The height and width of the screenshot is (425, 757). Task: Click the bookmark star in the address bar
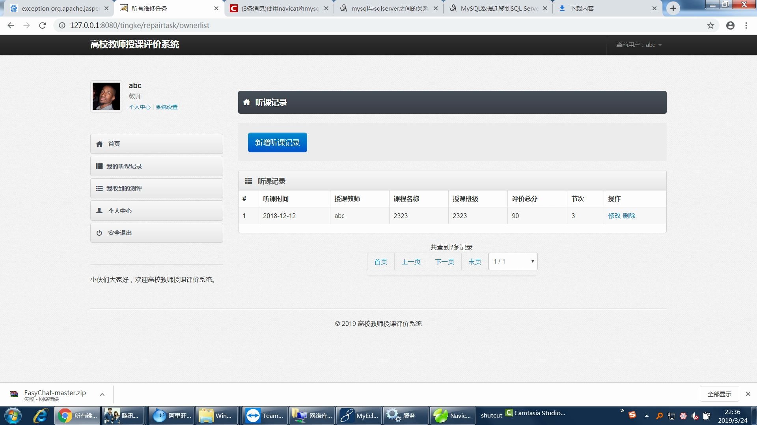point(710,25)
